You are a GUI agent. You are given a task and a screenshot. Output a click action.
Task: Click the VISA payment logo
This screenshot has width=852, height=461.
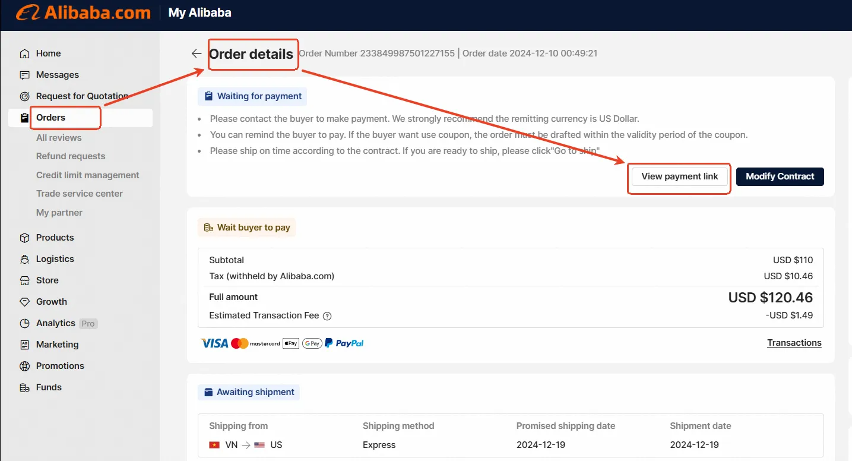pyautogui.click(x=214, y=343)
